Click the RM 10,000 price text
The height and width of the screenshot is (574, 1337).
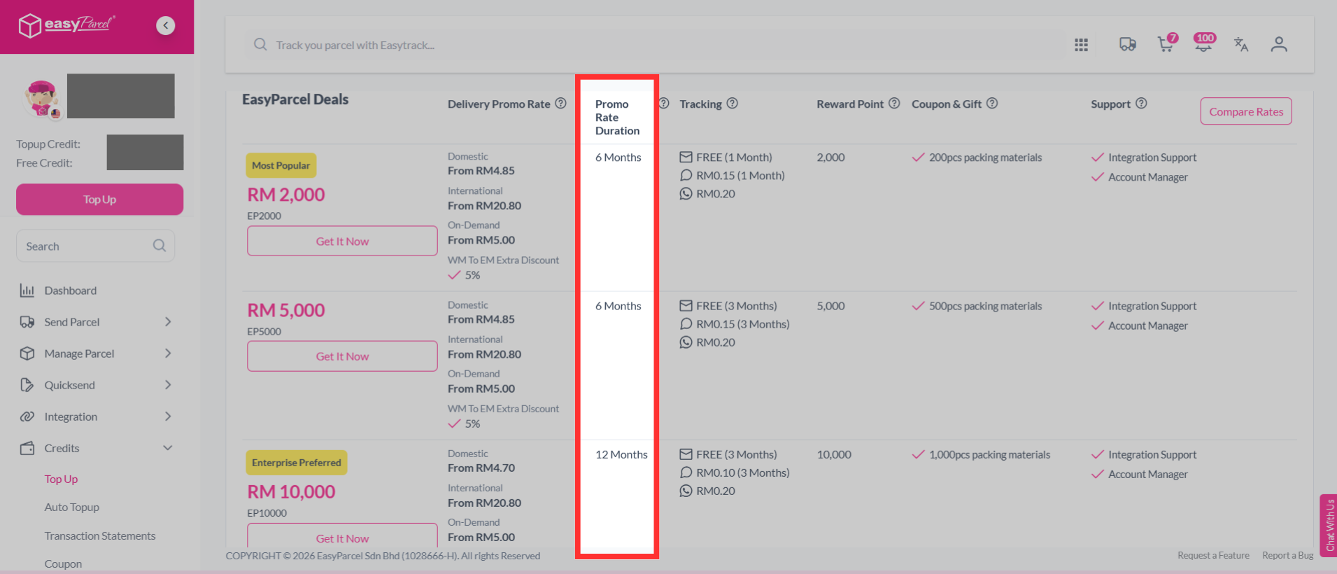[x=291, y=492]
